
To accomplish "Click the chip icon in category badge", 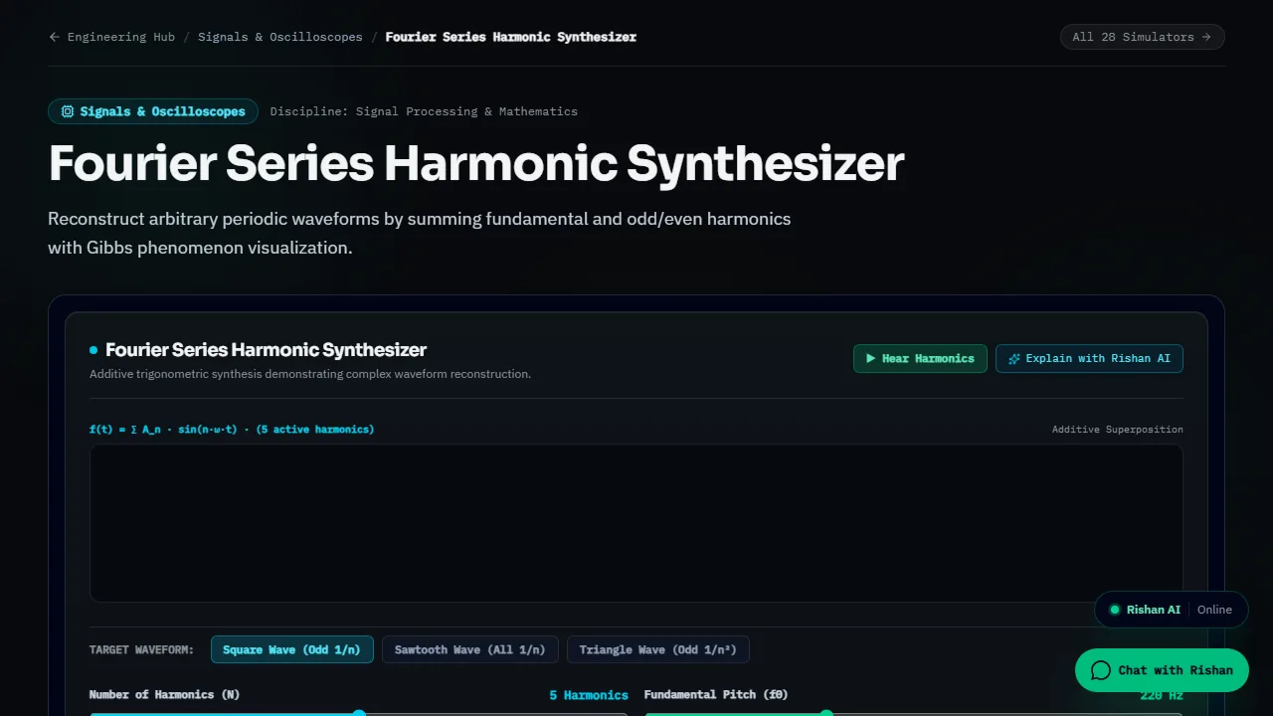I will [68, 111].
